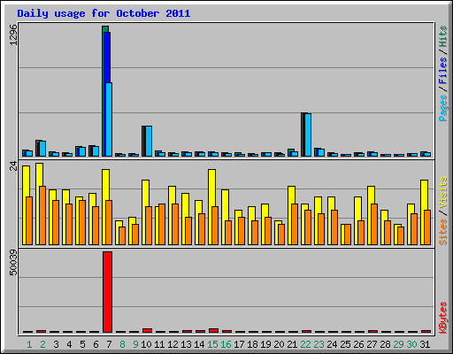Image resolution: width=453 pixels, height=354 pixels.
Task: Click the cyan Pages bar for day 10
Action: [149, 142]
